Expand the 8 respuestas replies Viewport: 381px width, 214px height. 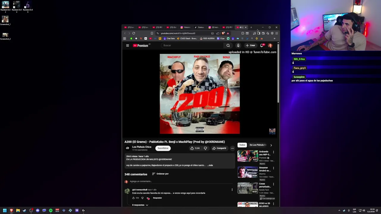pos(140,205)
